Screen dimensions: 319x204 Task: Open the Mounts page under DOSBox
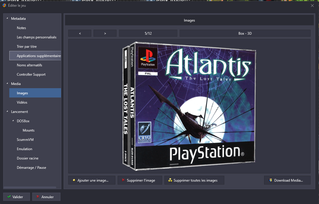(28, 130)
